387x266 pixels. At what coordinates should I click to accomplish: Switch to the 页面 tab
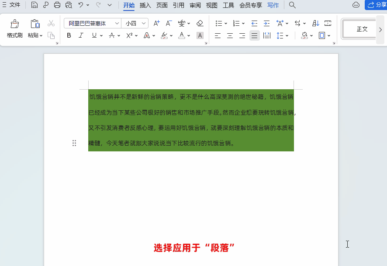coord(162,5)
